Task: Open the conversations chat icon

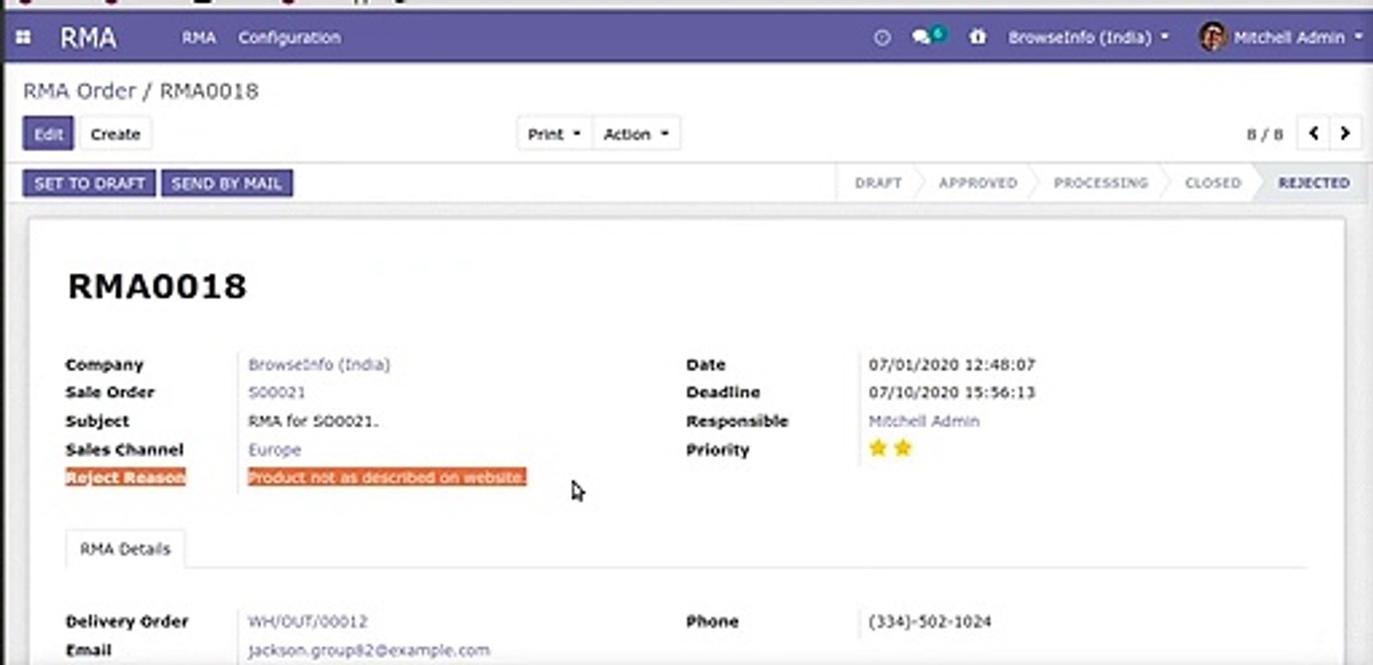Action: coord(921,38)
